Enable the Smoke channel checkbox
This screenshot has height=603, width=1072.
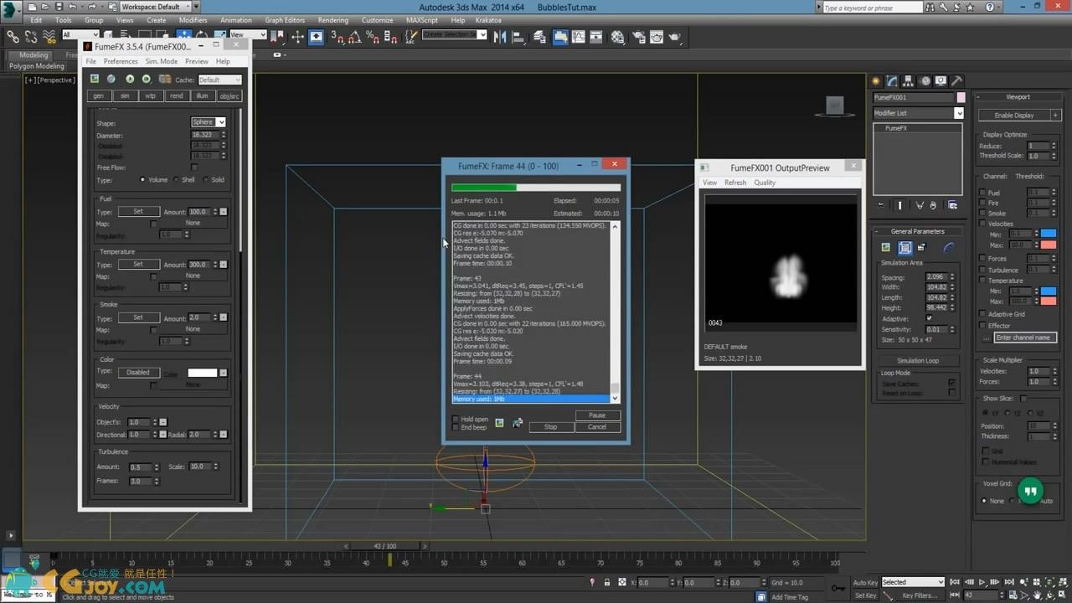click(x=982, y=214)
